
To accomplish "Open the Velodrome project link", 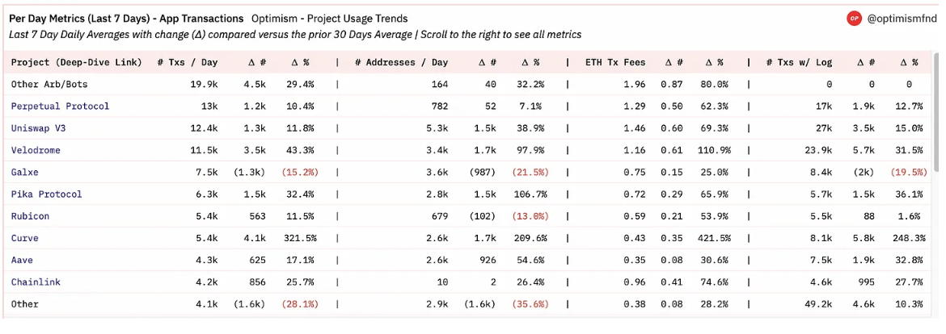I will pyautogui.click(x=36, y=150).
